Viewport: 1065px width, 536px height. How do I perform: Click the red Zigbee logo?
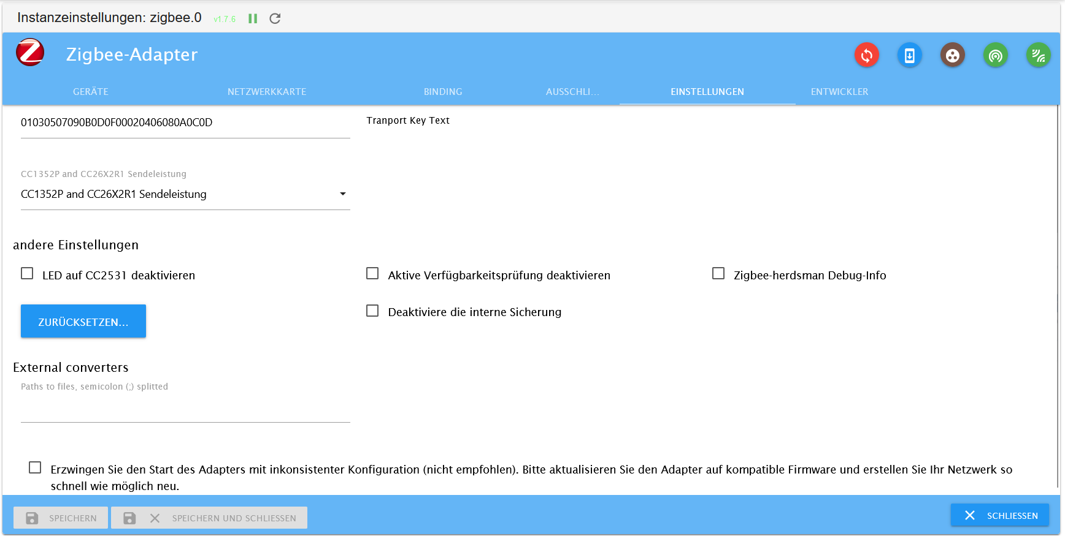pyautogui.click(x=30, y=53)
